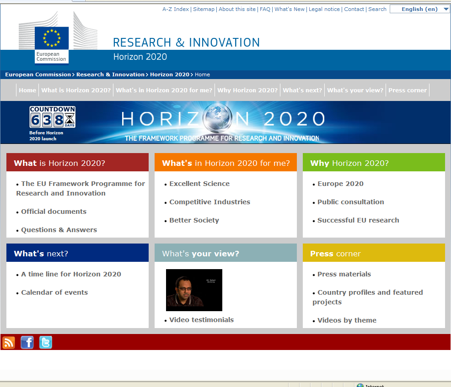Select 'Press corner' nav item
451x387 pixels.
(408, 90)
